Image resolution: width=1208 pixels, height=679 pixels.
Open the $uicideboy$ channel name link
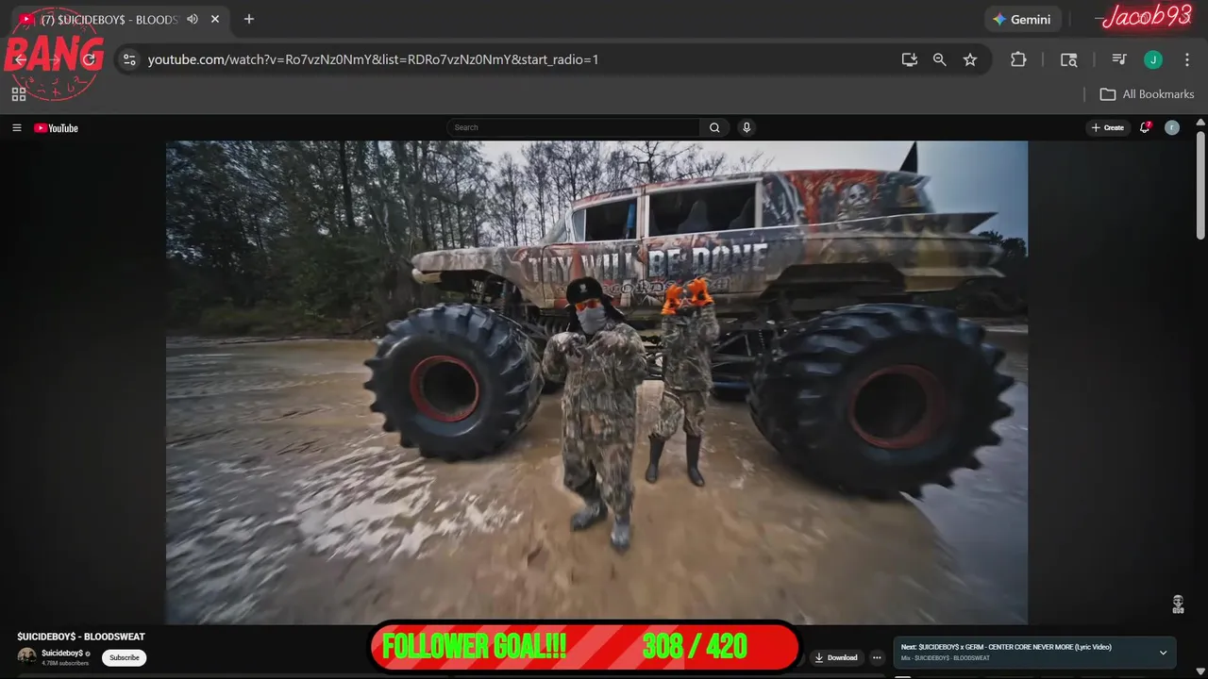pos(62,653)
